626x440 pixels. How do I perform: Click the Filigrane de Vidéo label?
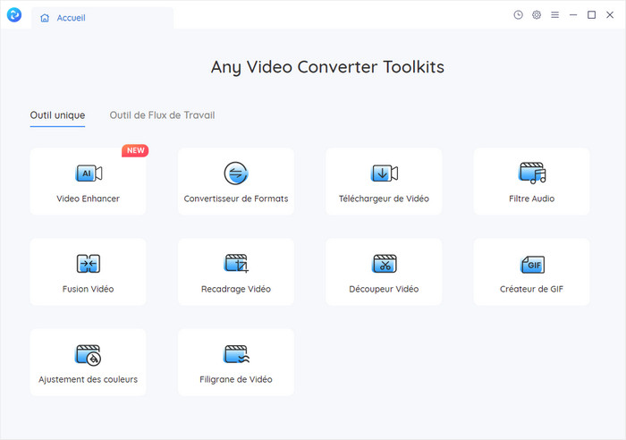tap(236, 379)
